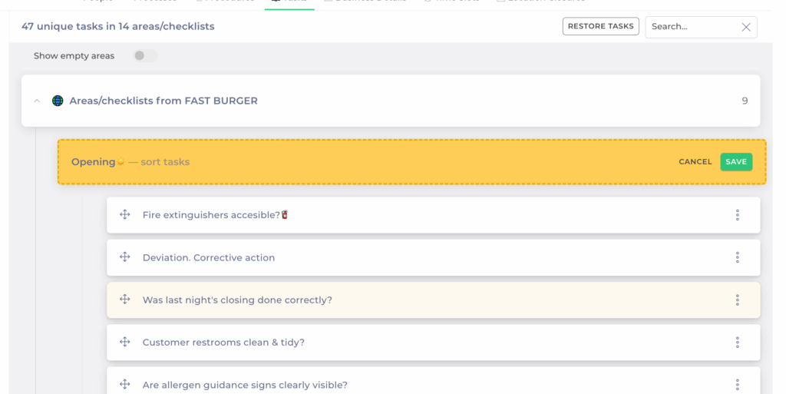Collapse Areas/checklists from FAST BURGER section
Image resolution: width=786 pixels, height=394 pixels.
(37, 101)
